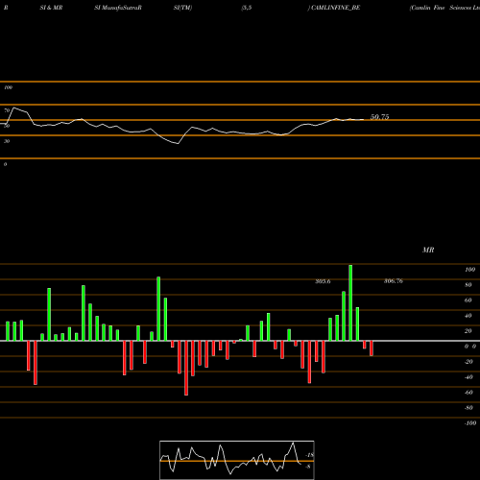Click the MR axis label 80
The width and height of the screenshot is (480, 480).
coord(468,285)
